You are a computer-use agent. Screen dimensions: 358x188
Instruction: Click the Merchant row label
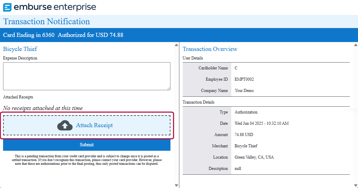pyautogui.click(x=220, y=146)
